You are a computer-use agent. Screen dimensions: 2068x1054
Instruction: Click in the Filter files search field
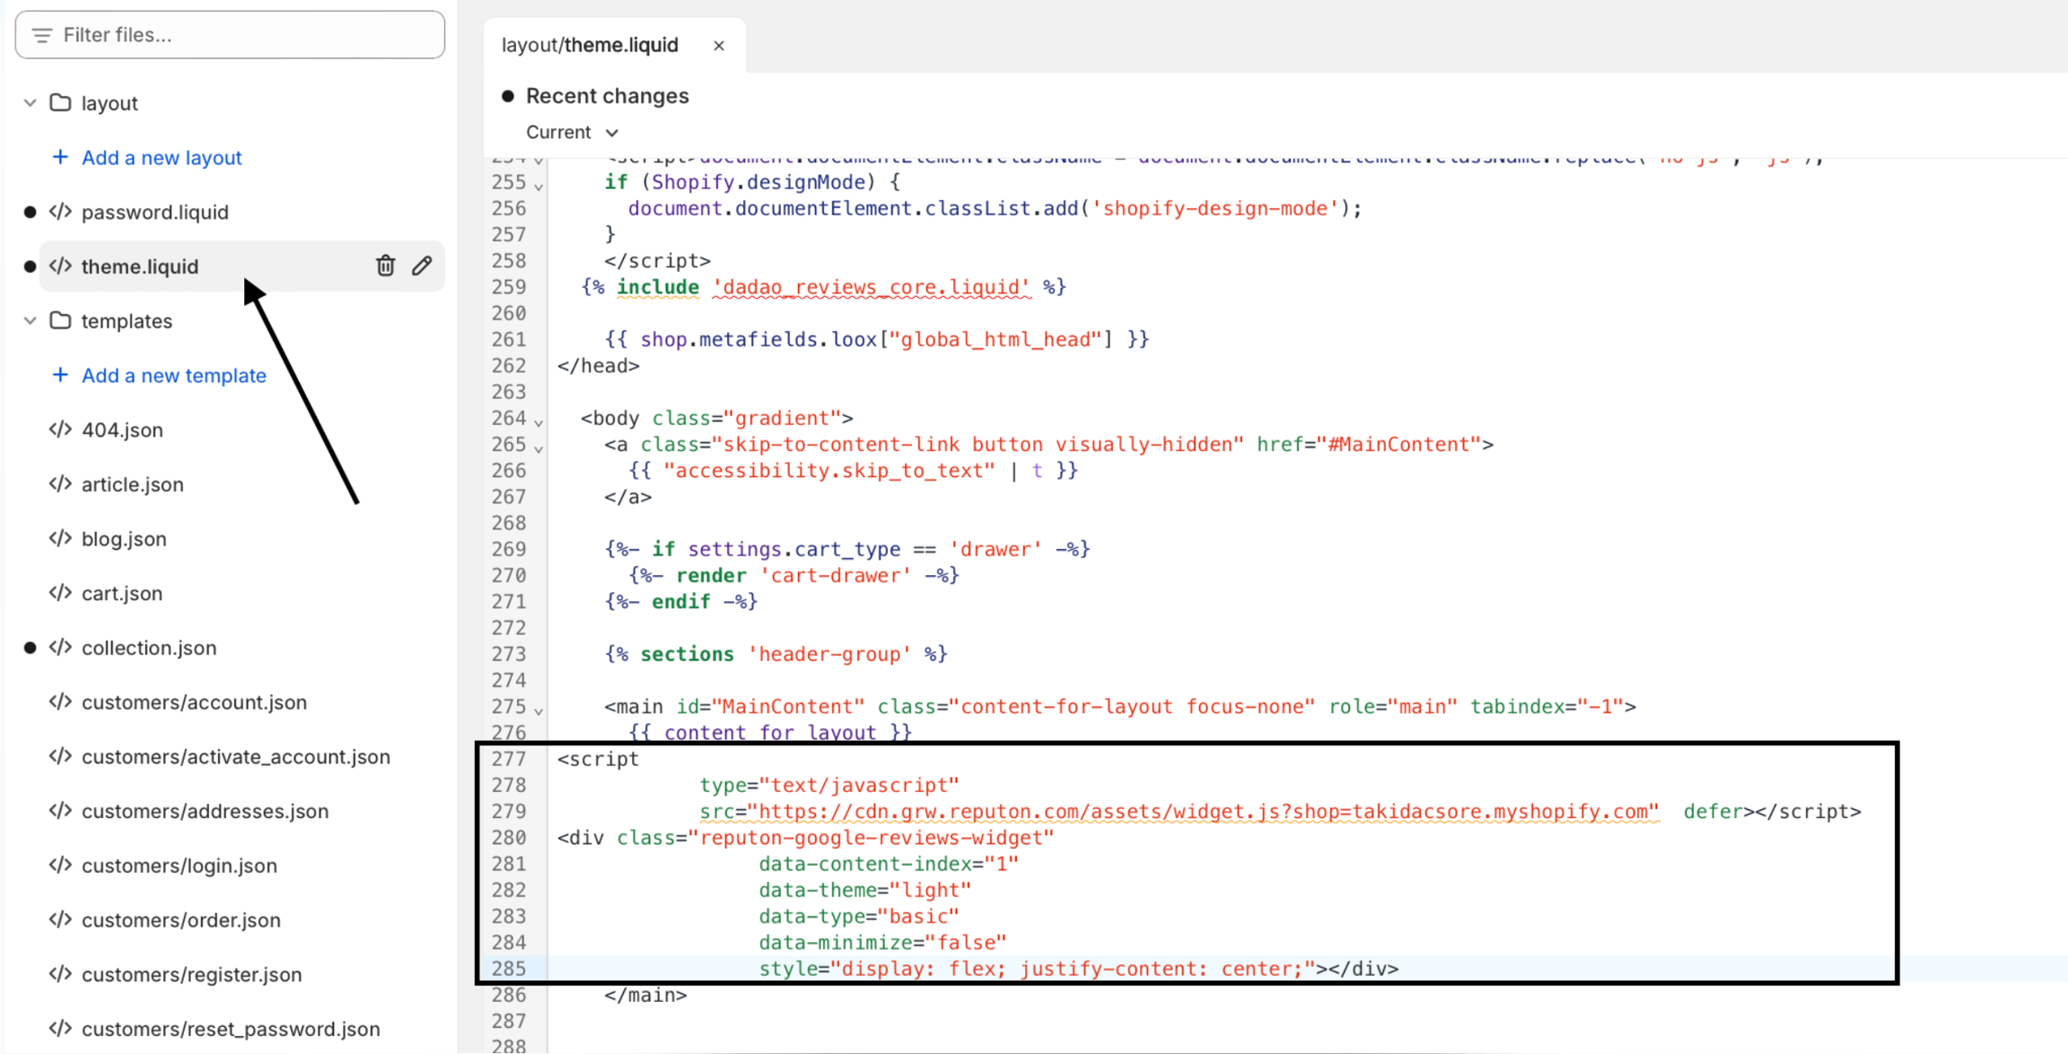pyautogui.click(x=242, y=35)
